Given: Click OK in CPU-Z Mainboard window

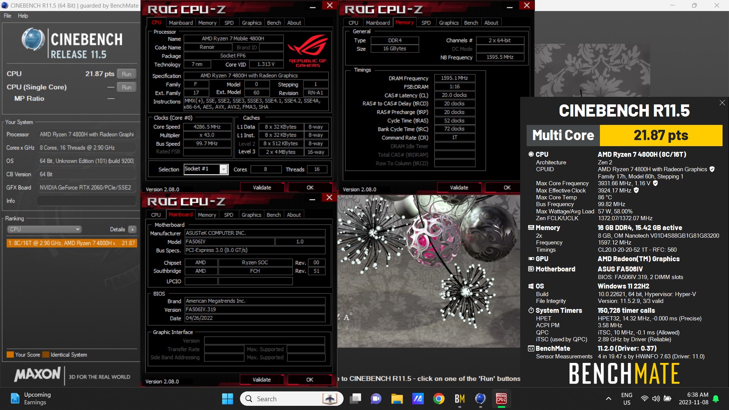Looking at the screenshot, I should tap(309, 380).
